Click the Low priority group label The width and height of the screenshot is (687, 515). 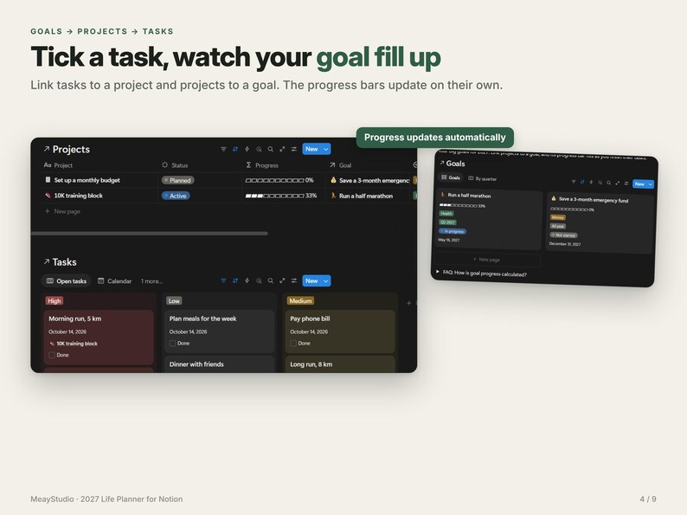tap(174, 300)
